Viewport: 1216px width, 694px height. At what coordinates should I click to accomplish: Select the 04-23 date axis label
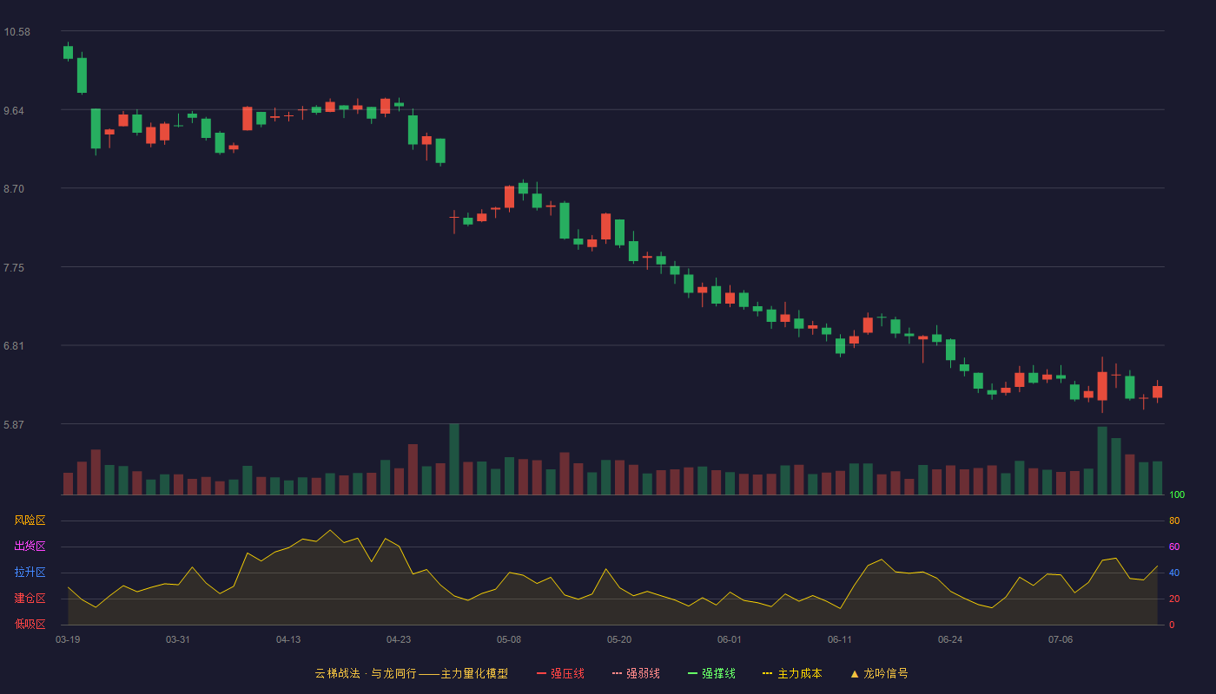click(x=399, y=639)
